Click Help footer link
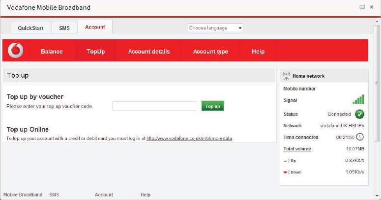This screenshot has height=200, width=381. [146, 195]
